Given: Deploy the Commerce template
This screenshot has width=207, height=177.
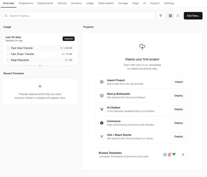Looking at the screenshot, I should [x=179, y=123].
